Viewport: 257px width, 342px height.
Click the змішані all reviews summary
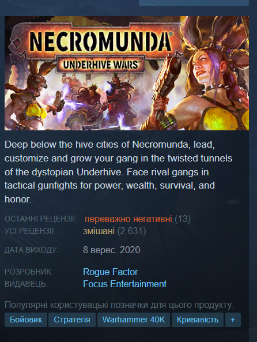[99, 231]
